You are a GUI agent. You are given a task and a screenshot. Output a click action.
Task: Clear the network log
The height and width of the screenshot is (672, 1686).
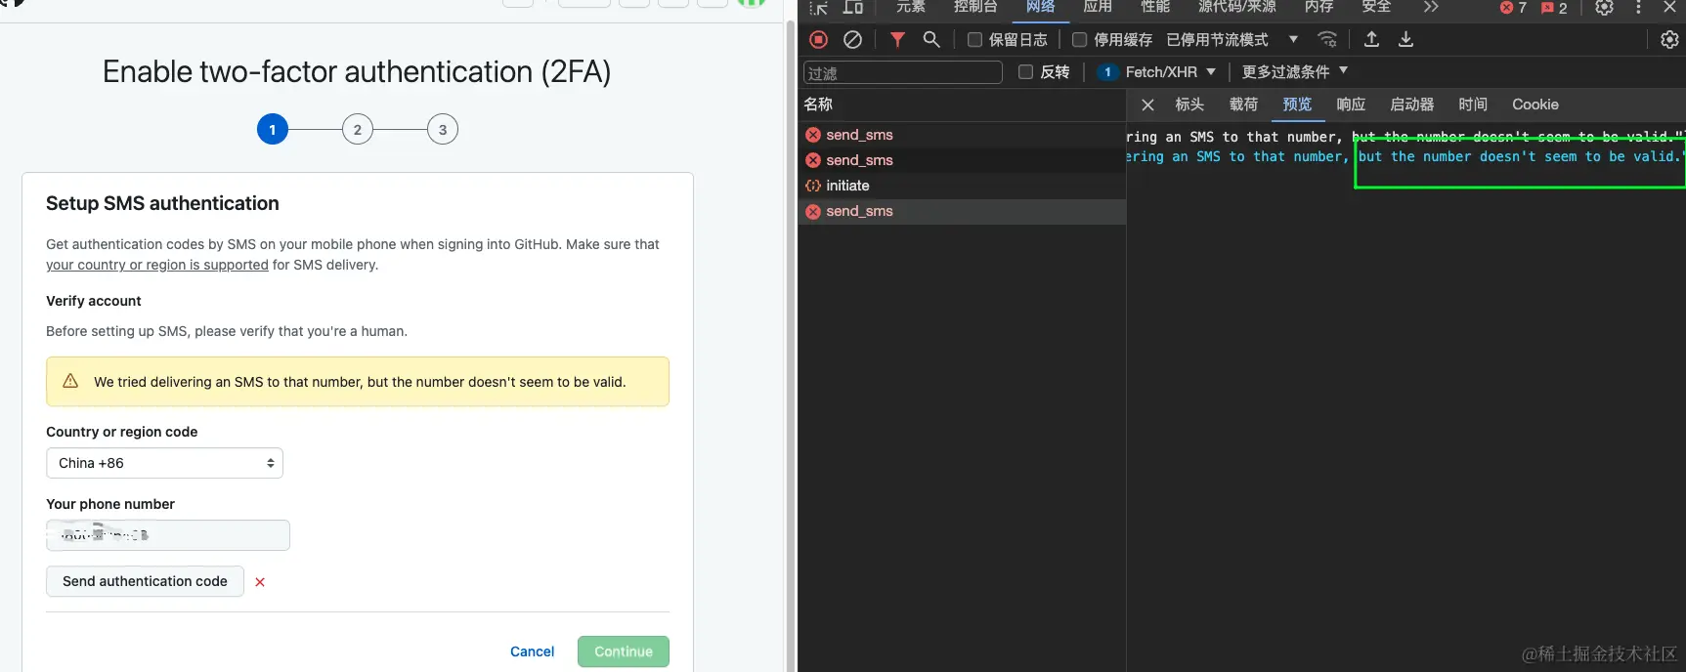[x=853, y=40]
